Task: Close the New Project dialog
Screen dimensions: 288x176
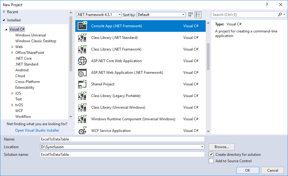Action: pos(280,5)
